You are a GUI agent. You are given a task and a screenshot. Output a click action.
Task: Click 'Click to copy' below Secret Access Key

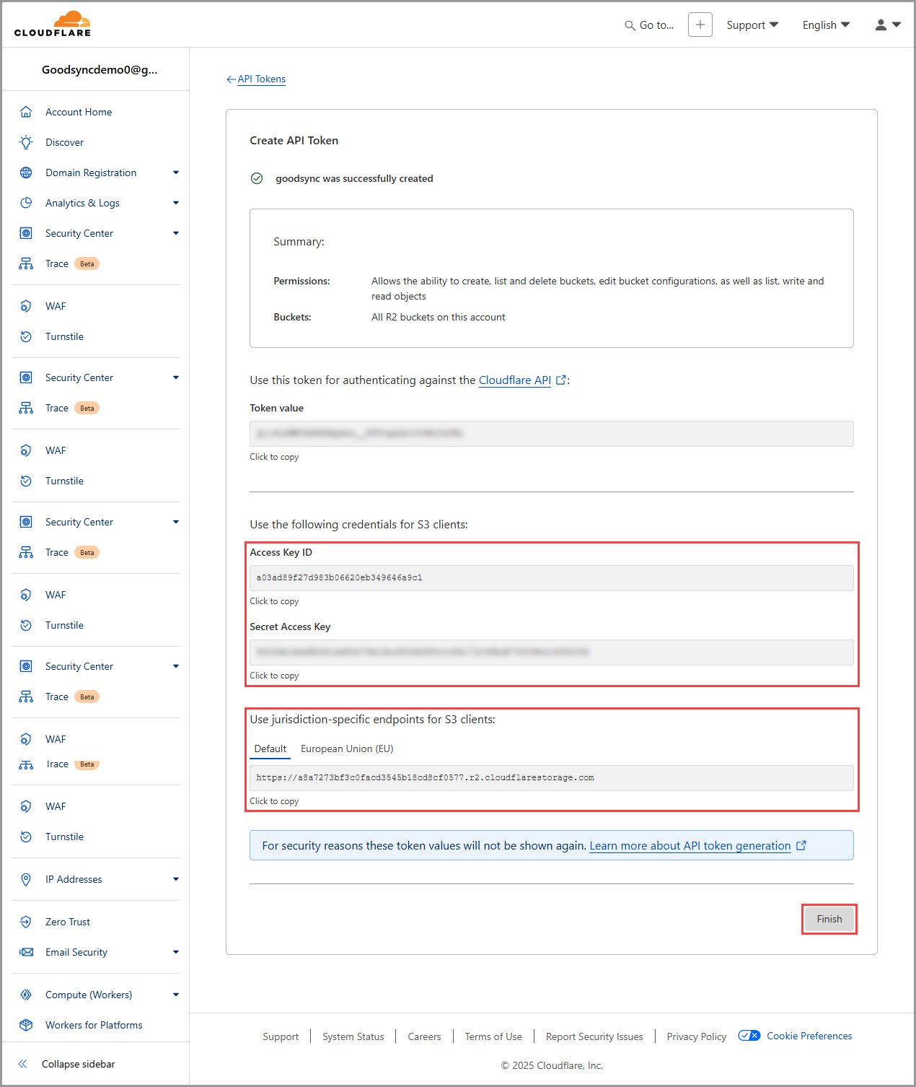tap(274, 676)
